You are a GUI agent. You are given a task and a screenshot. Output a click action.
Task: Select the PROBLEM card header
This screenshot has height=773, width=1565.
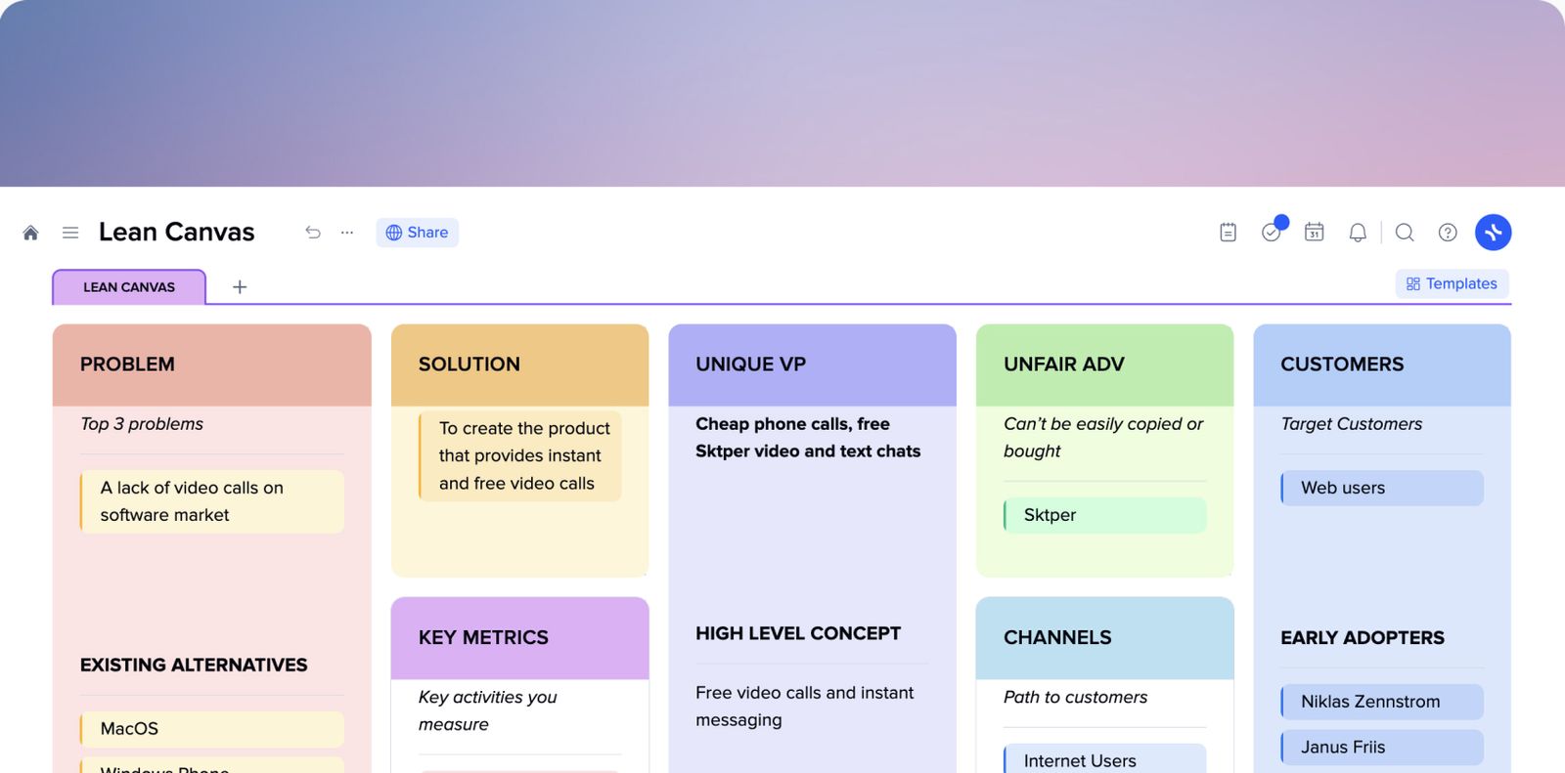212,365
